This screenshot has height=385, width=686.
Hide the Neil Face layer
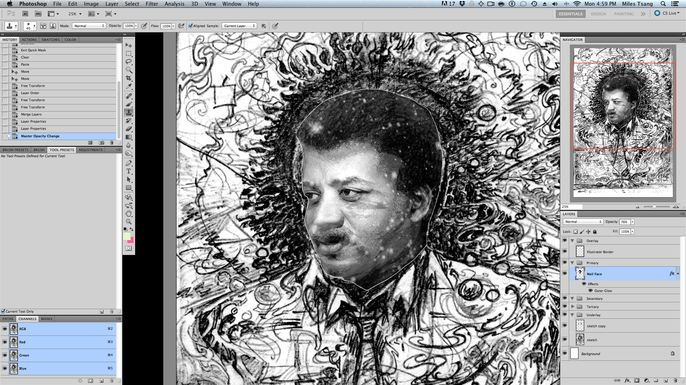pyautogui.click(x=565, y=273)
